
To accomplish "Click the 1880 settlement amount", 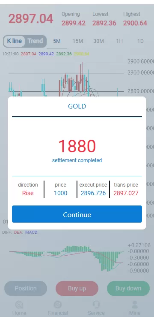I will (x=77, y=146).
